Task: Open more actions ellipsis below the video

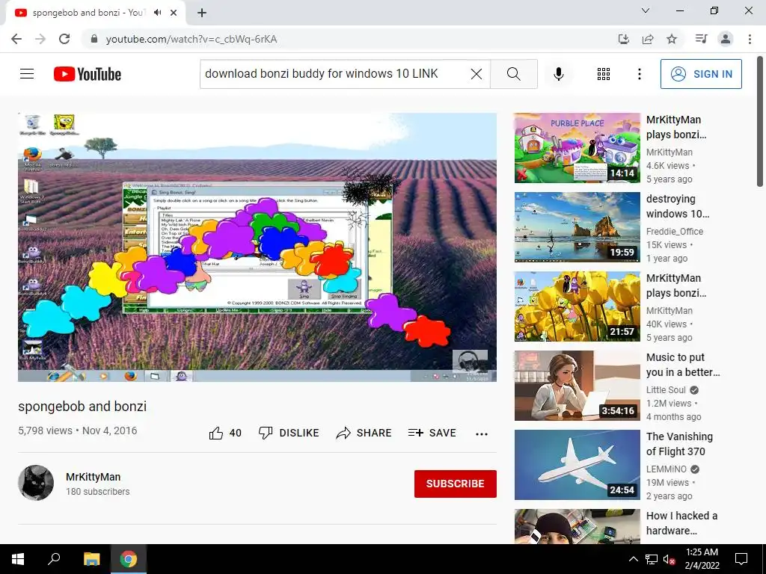Action: pos(482,434)
